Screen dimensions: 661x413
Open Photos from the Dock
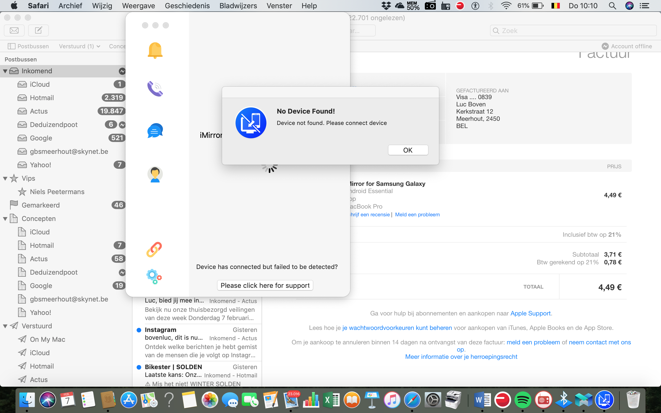pos(209,400)
